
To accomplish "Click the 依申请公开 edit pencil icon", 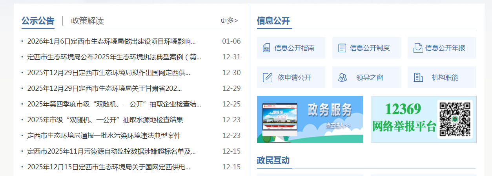I will click(267, 77).
